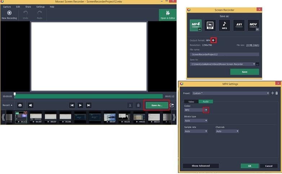Image resolution: width=282 pixels, height=174 pixels.
Task: Click OK in MP4 Settings
Action: point(250,166)
